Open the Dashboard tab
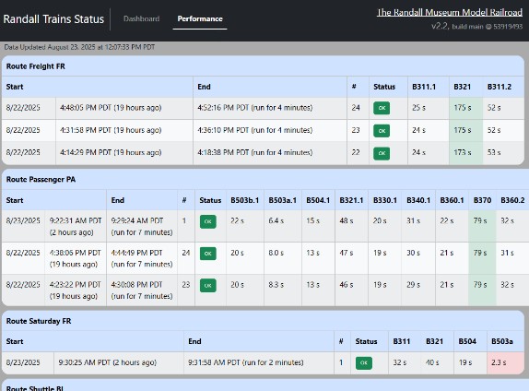The width and height of the screenshot is (529, 391). point(142,19)
